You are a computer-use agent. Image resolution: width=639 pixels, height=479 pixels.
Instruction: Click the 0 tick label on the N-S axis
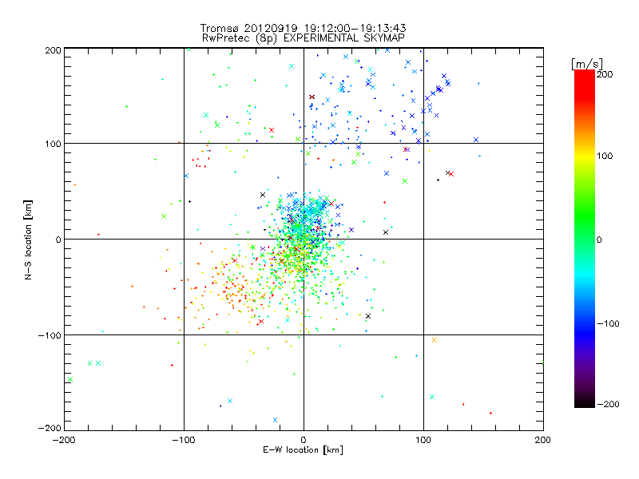pos(58,239)
